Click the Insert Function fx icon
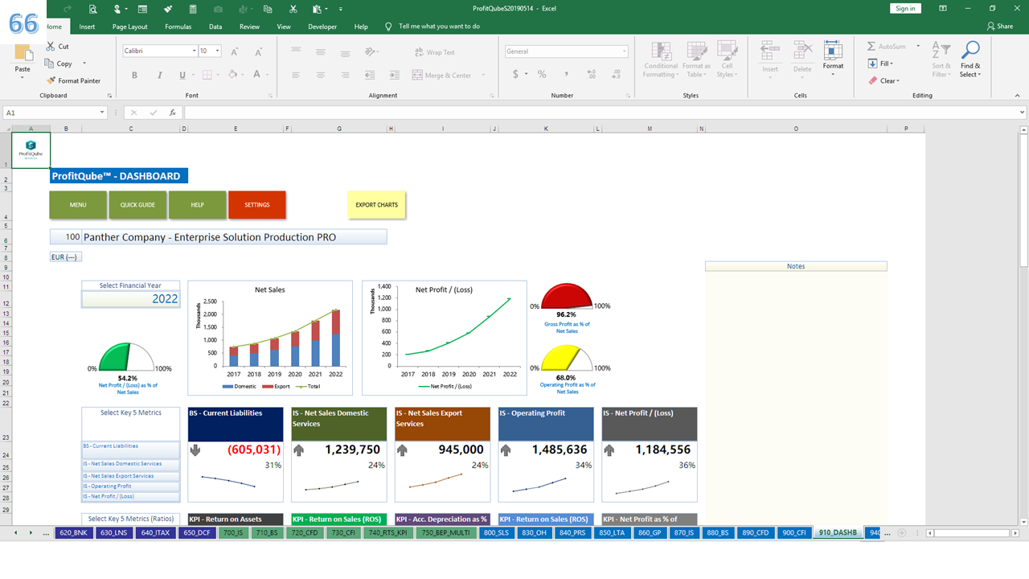Screen dimensions: 1029x579 click(x=172, y=113)
